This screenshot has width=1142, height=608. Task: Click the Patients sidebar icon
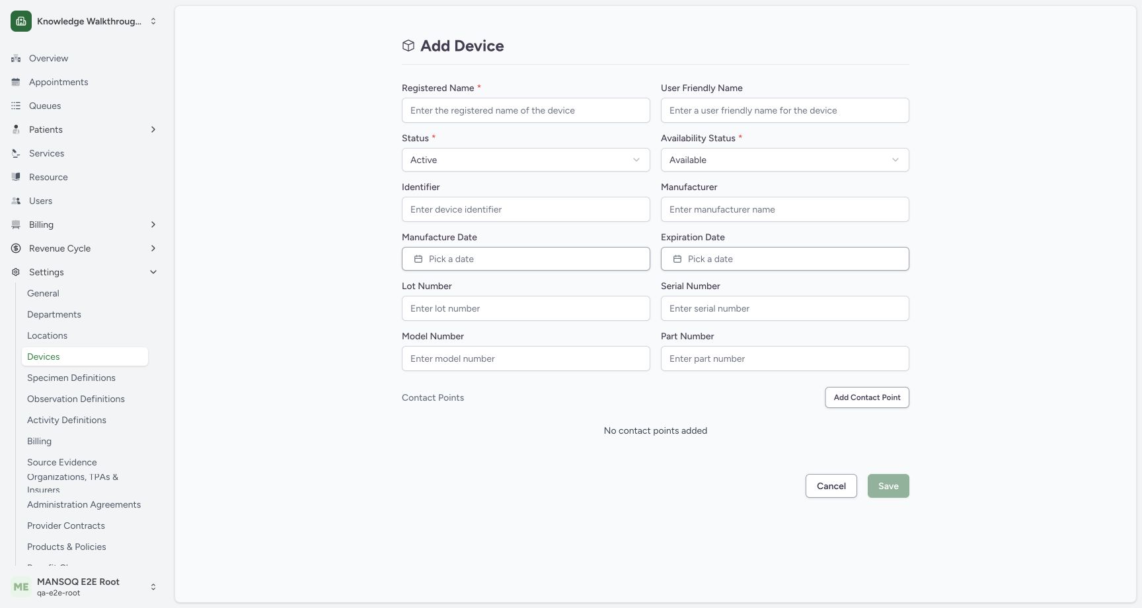[x=16, y=129]
